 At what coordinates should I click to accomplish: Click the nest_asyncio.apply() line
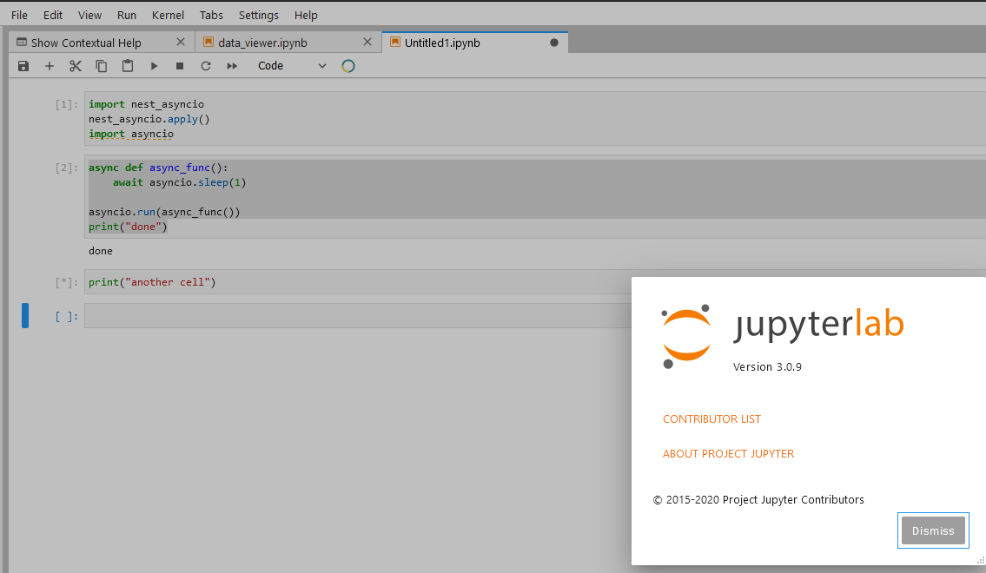tap(149, 119)
